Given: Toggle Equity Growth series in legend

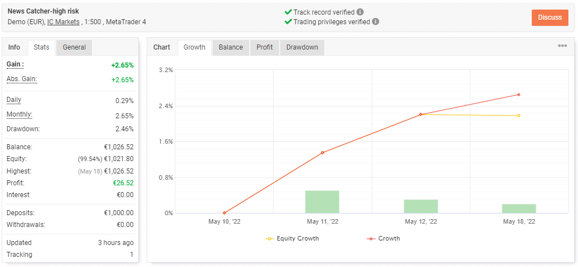Looking at the screenshot, I should coord(292,238).
